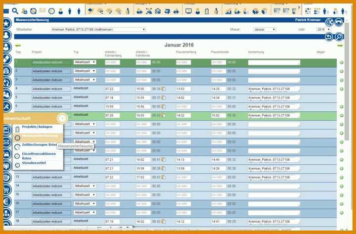Click the round clock icon on the Zeitwirtschaft header
This screenshot has height=234, width=356.
click(62, 118)
